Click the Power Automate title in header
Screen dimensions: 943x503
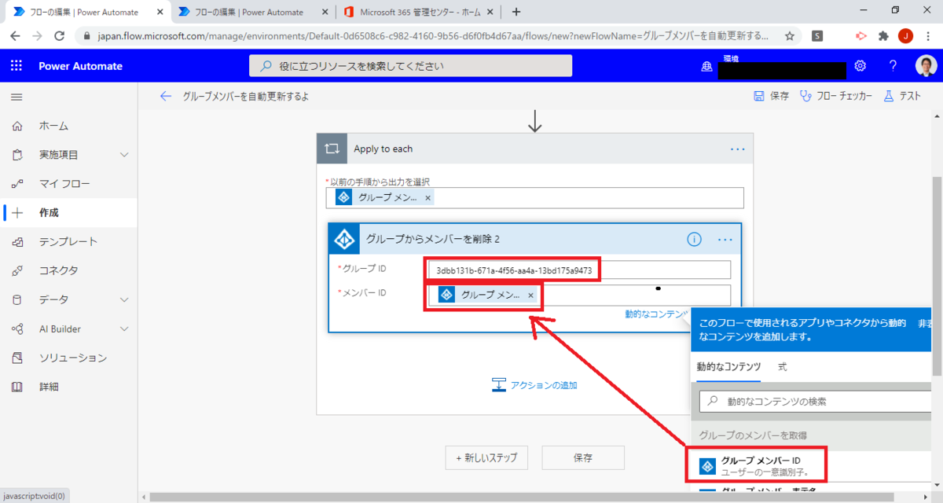coord(81,66)
